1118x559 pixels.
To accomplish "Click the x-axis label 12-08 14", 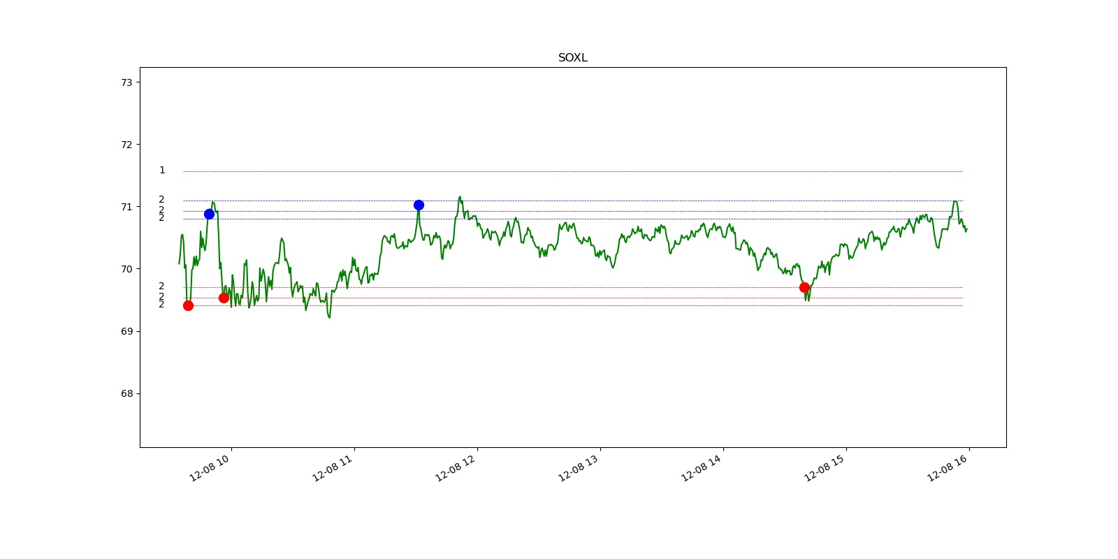I will [x=702, y=468].
